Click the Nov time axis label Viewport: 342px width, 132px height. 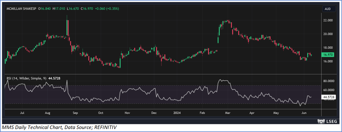127,113
